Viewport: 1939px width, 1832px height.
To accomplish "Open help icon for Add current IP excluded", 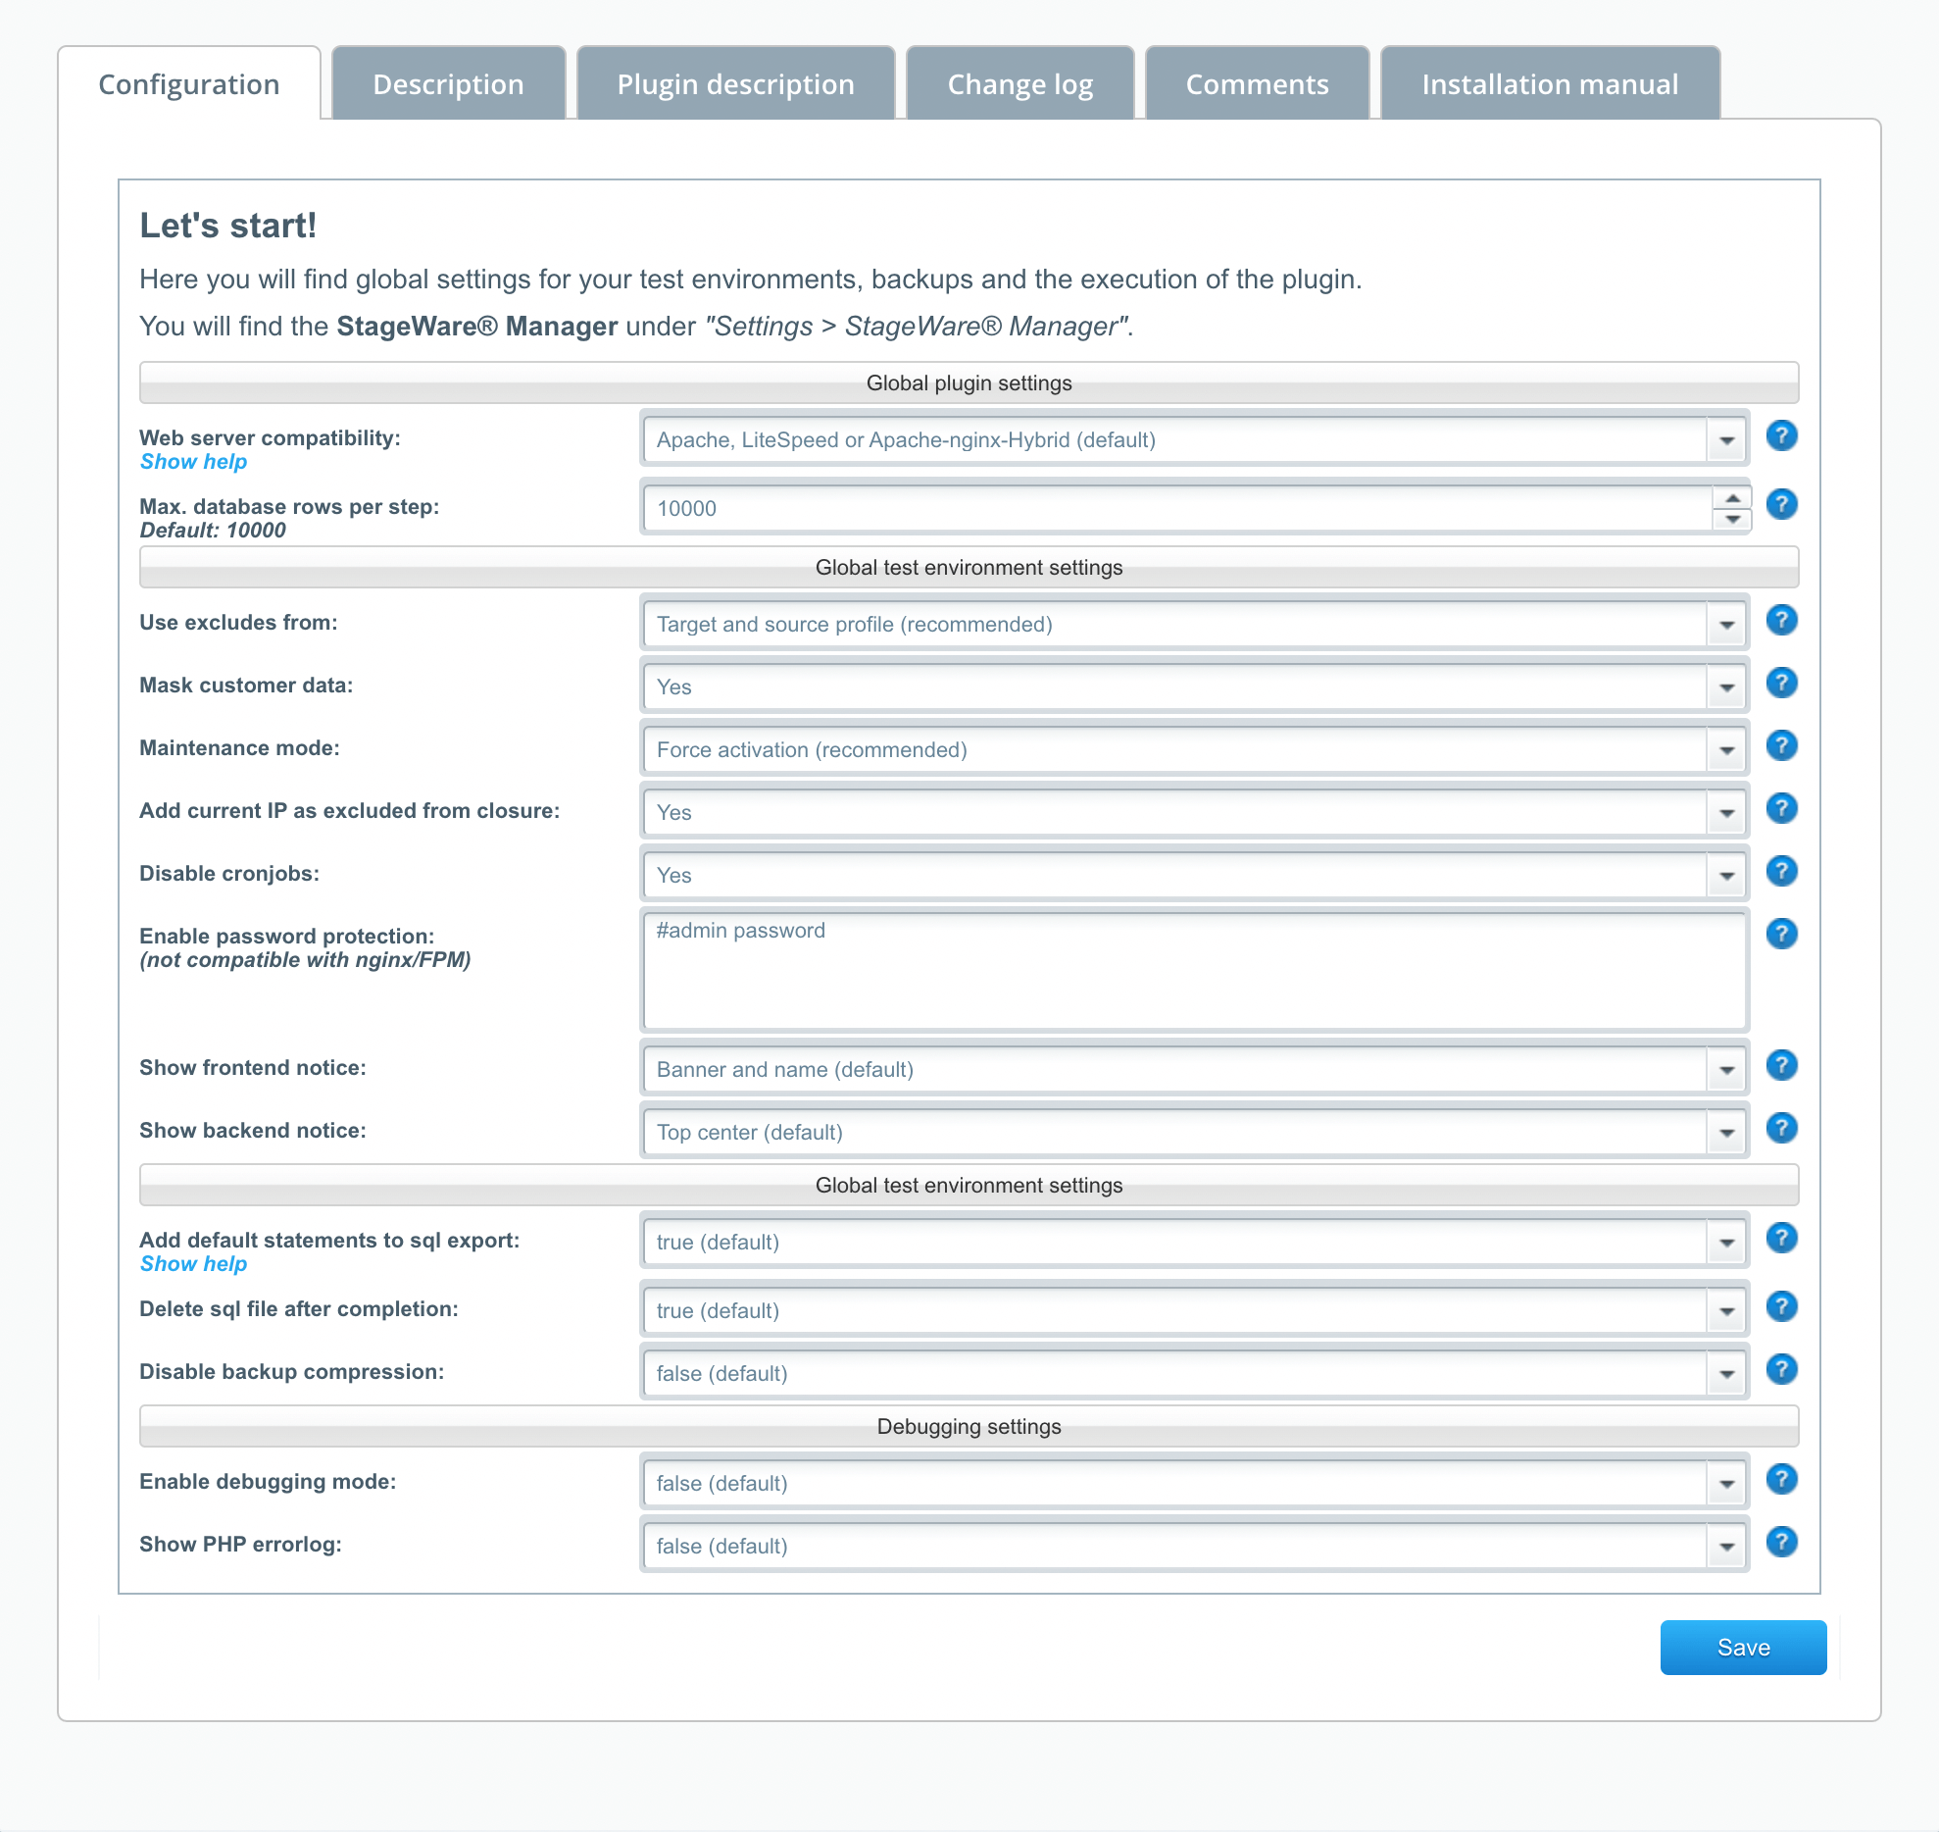I will coord(1781,808).
